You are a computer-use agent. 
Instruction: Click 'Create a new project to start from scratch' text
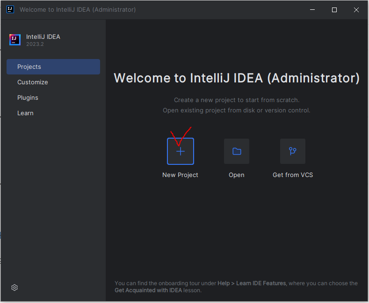coord(237,100)
